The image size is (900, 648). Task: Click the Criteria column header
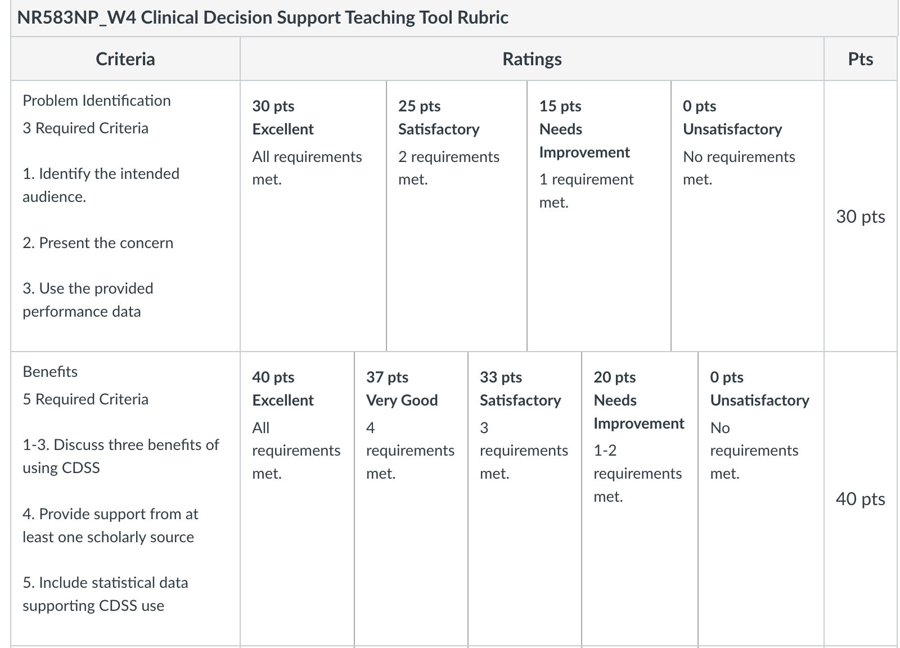tap(125, 58)
